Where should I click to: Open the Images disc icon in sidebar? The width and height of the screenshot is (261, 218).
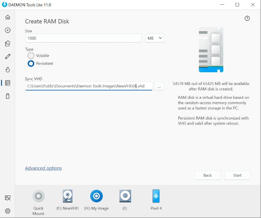click(x=8, y=30)
